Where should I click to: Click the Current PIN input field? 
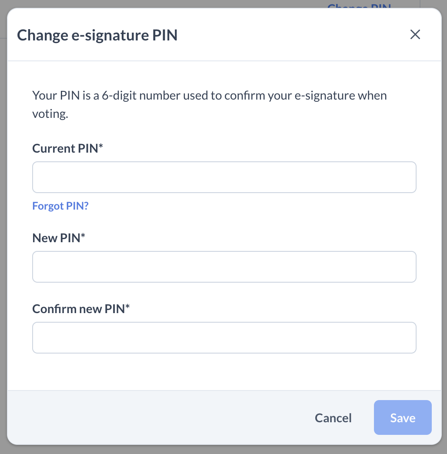(224, 177)
